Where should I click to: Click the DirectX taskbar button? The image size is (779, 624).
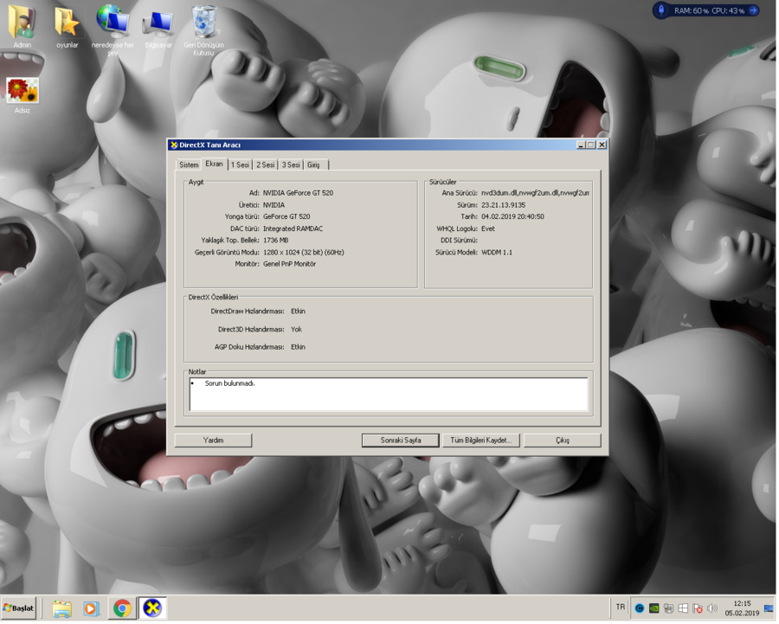[152, 608]
